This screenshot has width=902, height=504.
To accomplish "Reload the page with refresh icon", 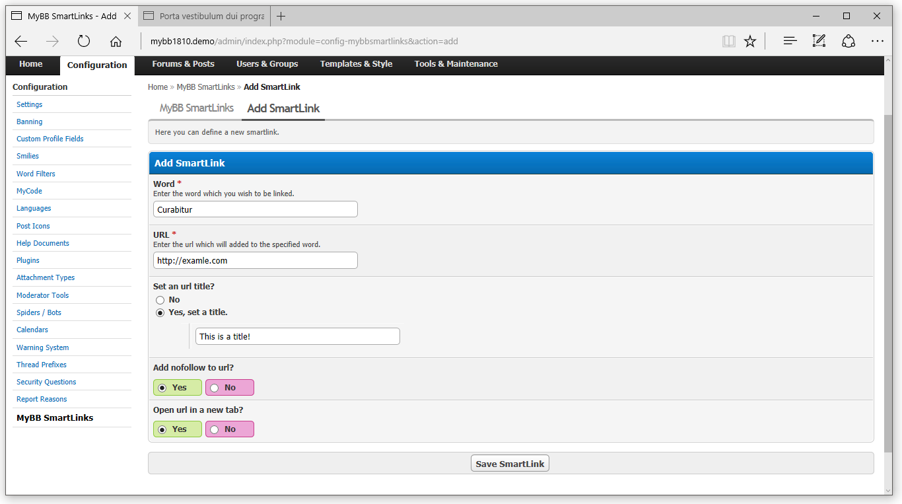I will [84, 42].
